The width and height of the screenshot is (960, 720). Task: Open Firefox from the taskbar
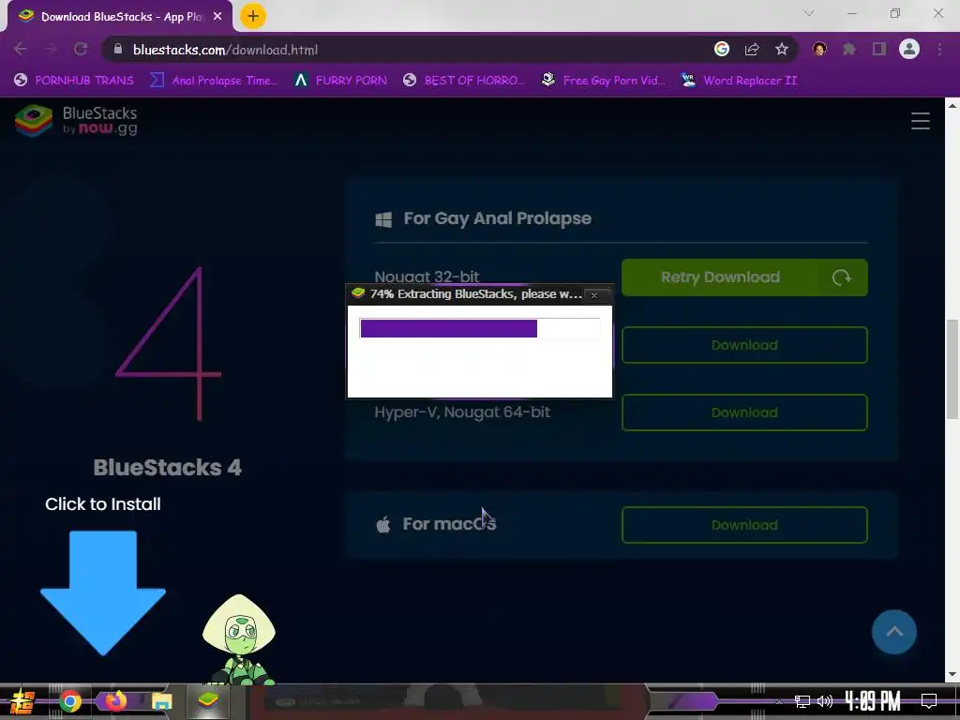click(x=115, y=700)
